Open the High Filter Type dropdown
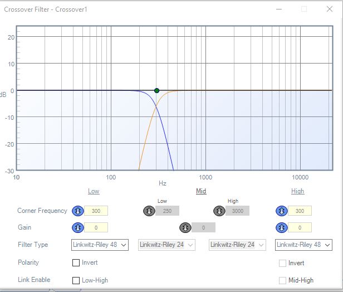Viewport: 343px width, 292px height. click(x=303, y=245)
